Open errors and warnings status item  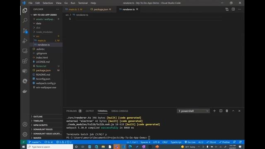(x=64, y=142)
